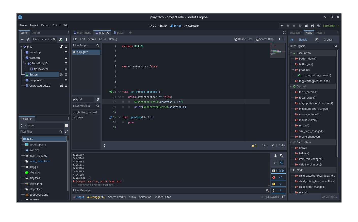
Task: Toggle split mode in FileSystem dock
Action: click(x=67, y=125)
